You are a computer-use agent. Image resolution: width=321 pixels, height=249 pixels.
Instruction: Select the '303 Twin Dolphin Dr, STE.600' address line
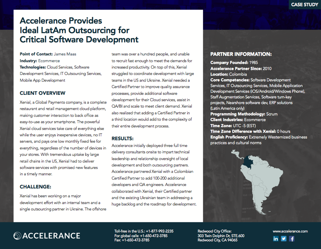coord(221,236)
